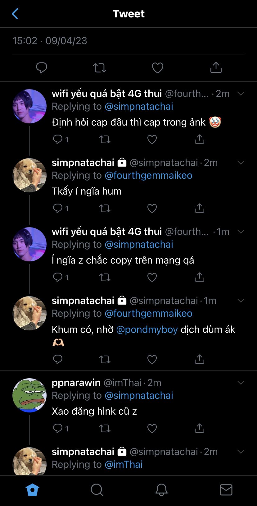
Task: Open the Notifications bell tab
Action: [161, 490]
